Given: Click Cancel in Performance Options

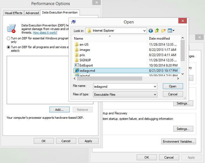Looking at the screenshot, I should pyautogui.click(x=66, y=141).
